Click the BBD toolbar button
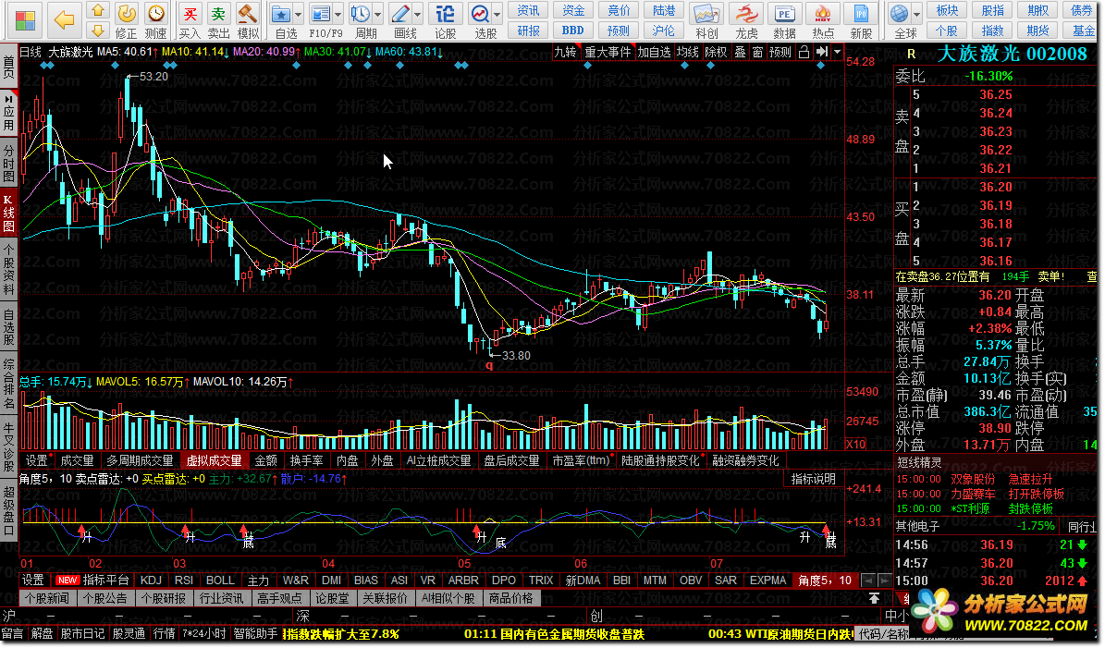This screenshot has width=1105, height=648. (572, 31)
